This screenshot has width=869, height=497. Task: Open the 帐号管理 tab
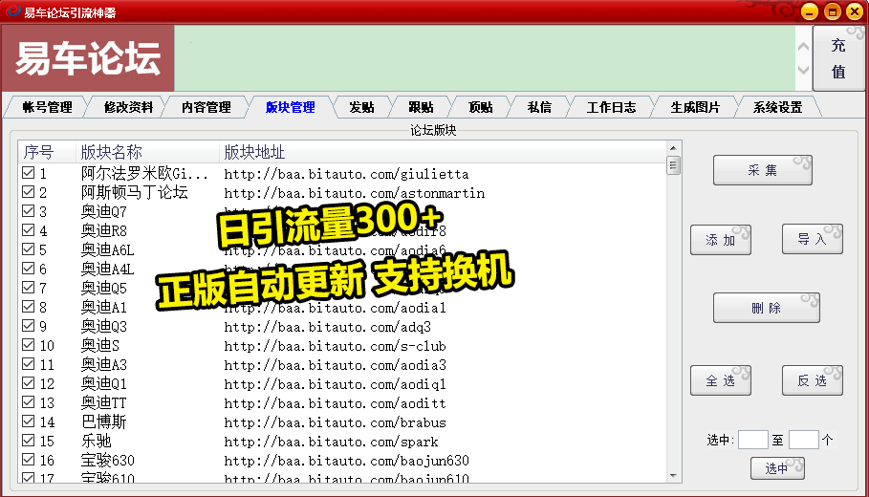[x=47, y=107]
